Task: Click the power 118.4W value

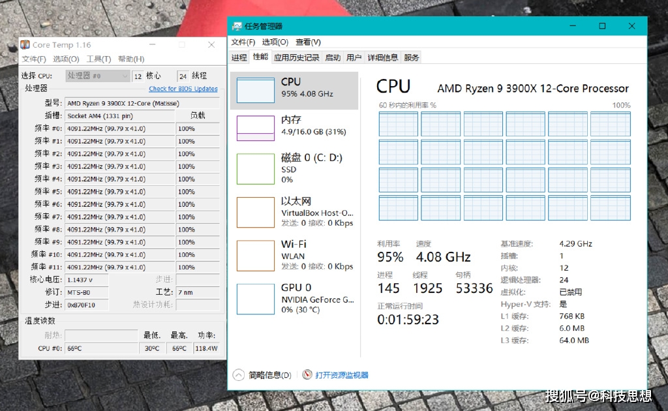Action: 207,348
